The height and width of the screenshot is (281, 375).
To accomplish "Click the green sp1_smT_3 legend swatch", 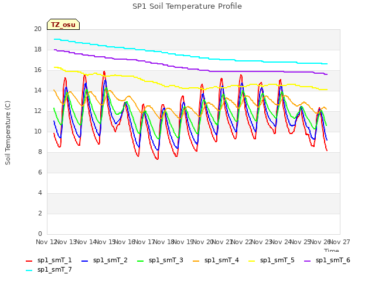I will [141, 261].
